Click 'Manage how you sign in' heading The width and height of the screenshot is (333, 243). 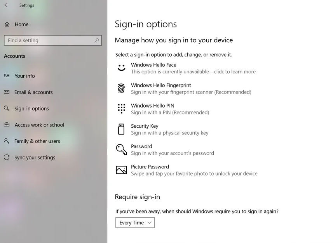pyautogui.click(x=174, y=40)
